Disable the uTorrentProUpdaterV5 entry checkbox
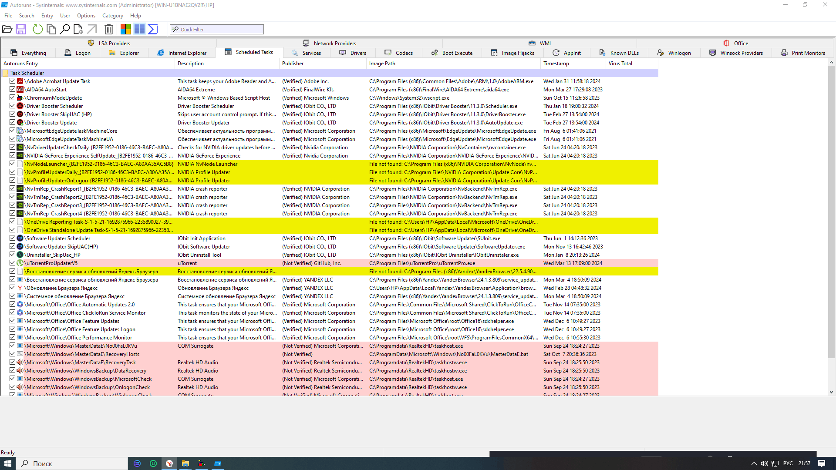The width and height of the screenshot is (836, 470). [13, 263]
